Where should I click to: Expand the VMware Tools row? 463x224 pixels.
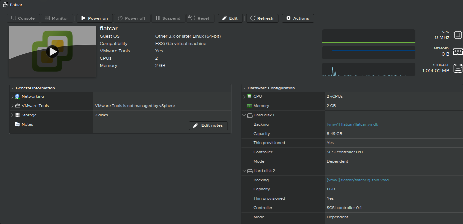click(x=12, y=106)
